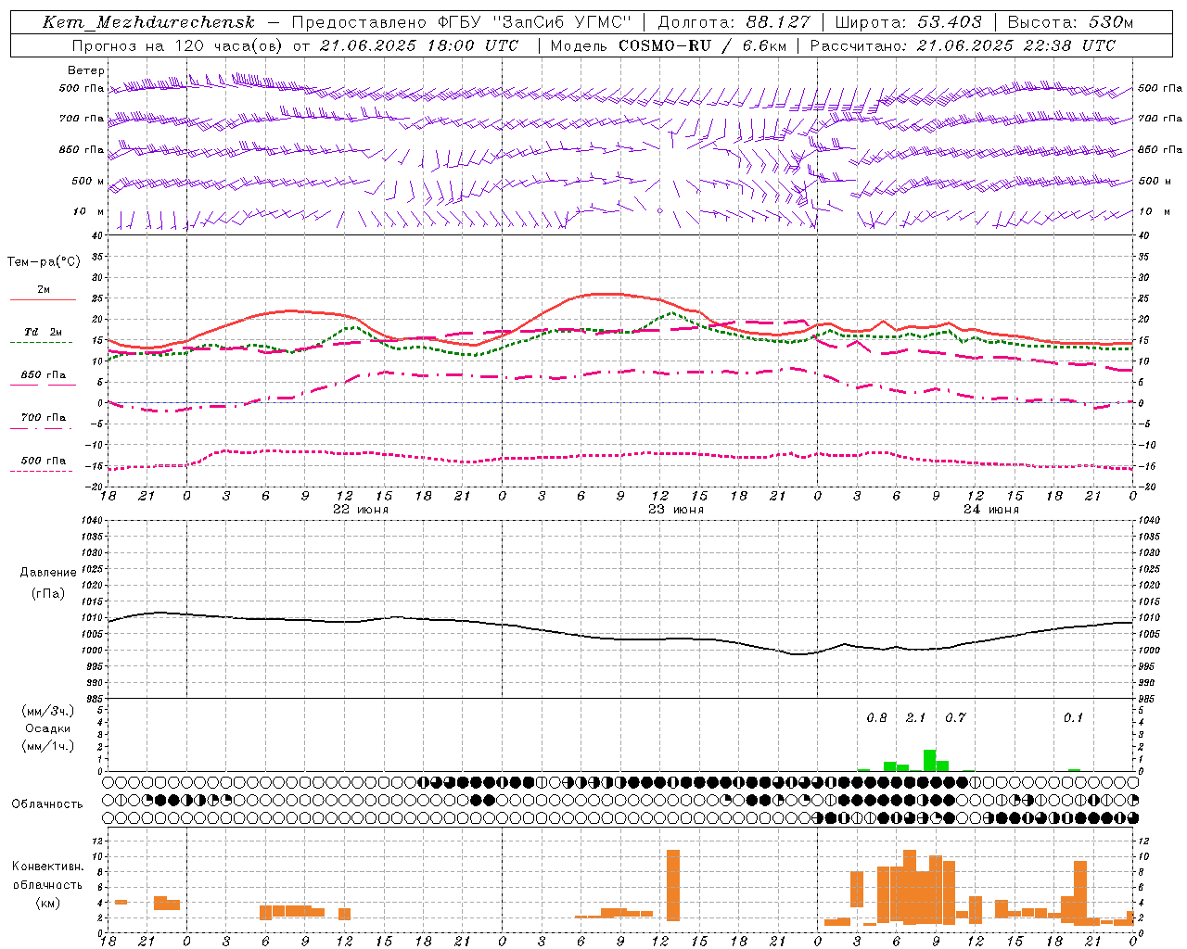The width and height of the screenshot is (1187, 949).
Task: Click the "Давление" pressure label
Action: [x=48, y=573]
